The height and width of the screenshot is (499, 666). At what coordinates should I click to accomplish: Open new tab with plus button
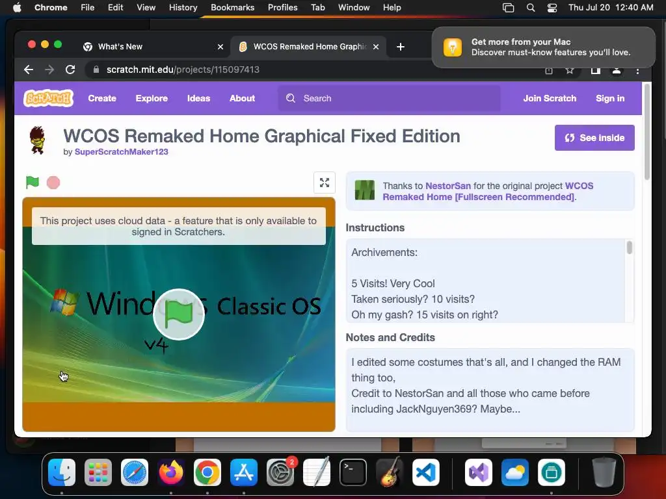click(401, 47)
